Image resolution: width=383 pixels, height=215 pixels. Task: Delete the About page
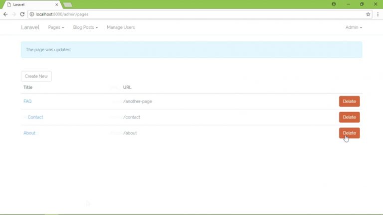(x=349, y=133)
